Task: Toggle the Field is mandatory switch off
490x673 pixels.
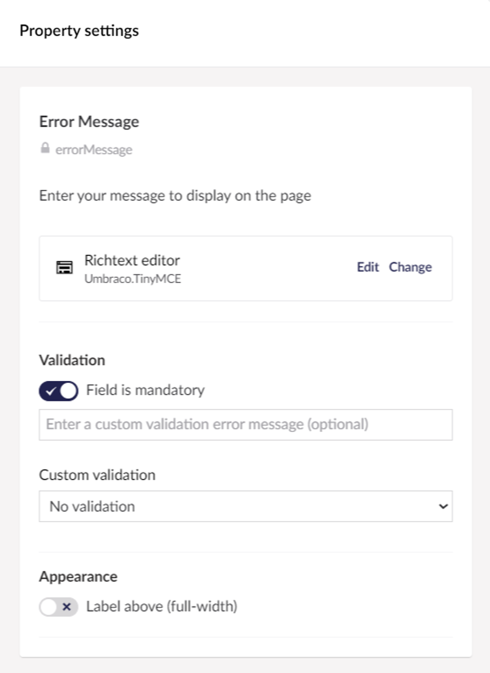Action: tap(58, 391)
